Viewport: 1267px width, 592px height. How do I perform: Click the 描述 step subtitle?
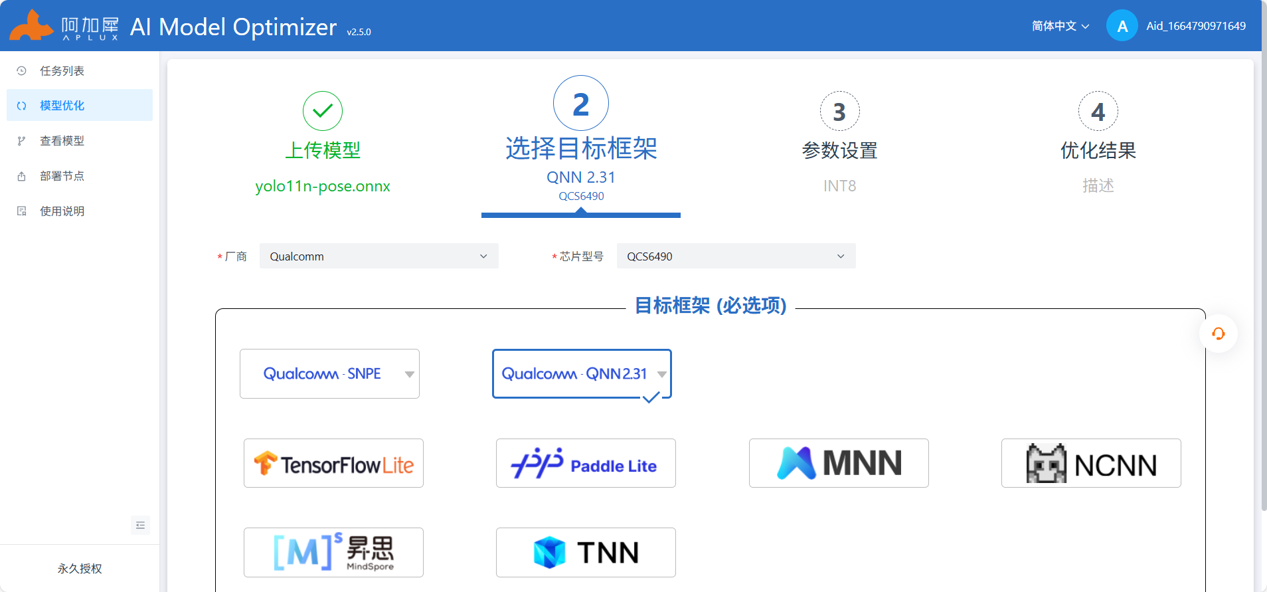(1098, 185)
